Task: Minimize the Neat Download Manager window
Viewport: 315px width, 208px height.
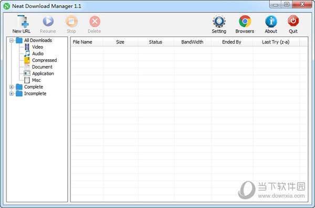Action: click(x=275, y=4)
